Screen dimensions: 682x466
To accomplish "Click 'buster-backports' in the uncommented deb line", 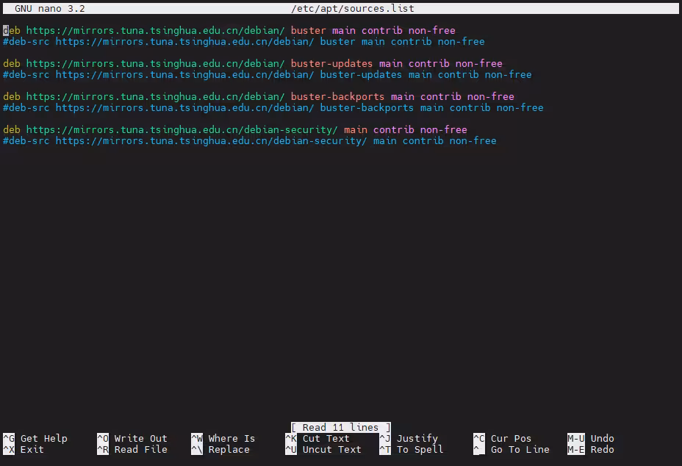I will coord(337,96).
